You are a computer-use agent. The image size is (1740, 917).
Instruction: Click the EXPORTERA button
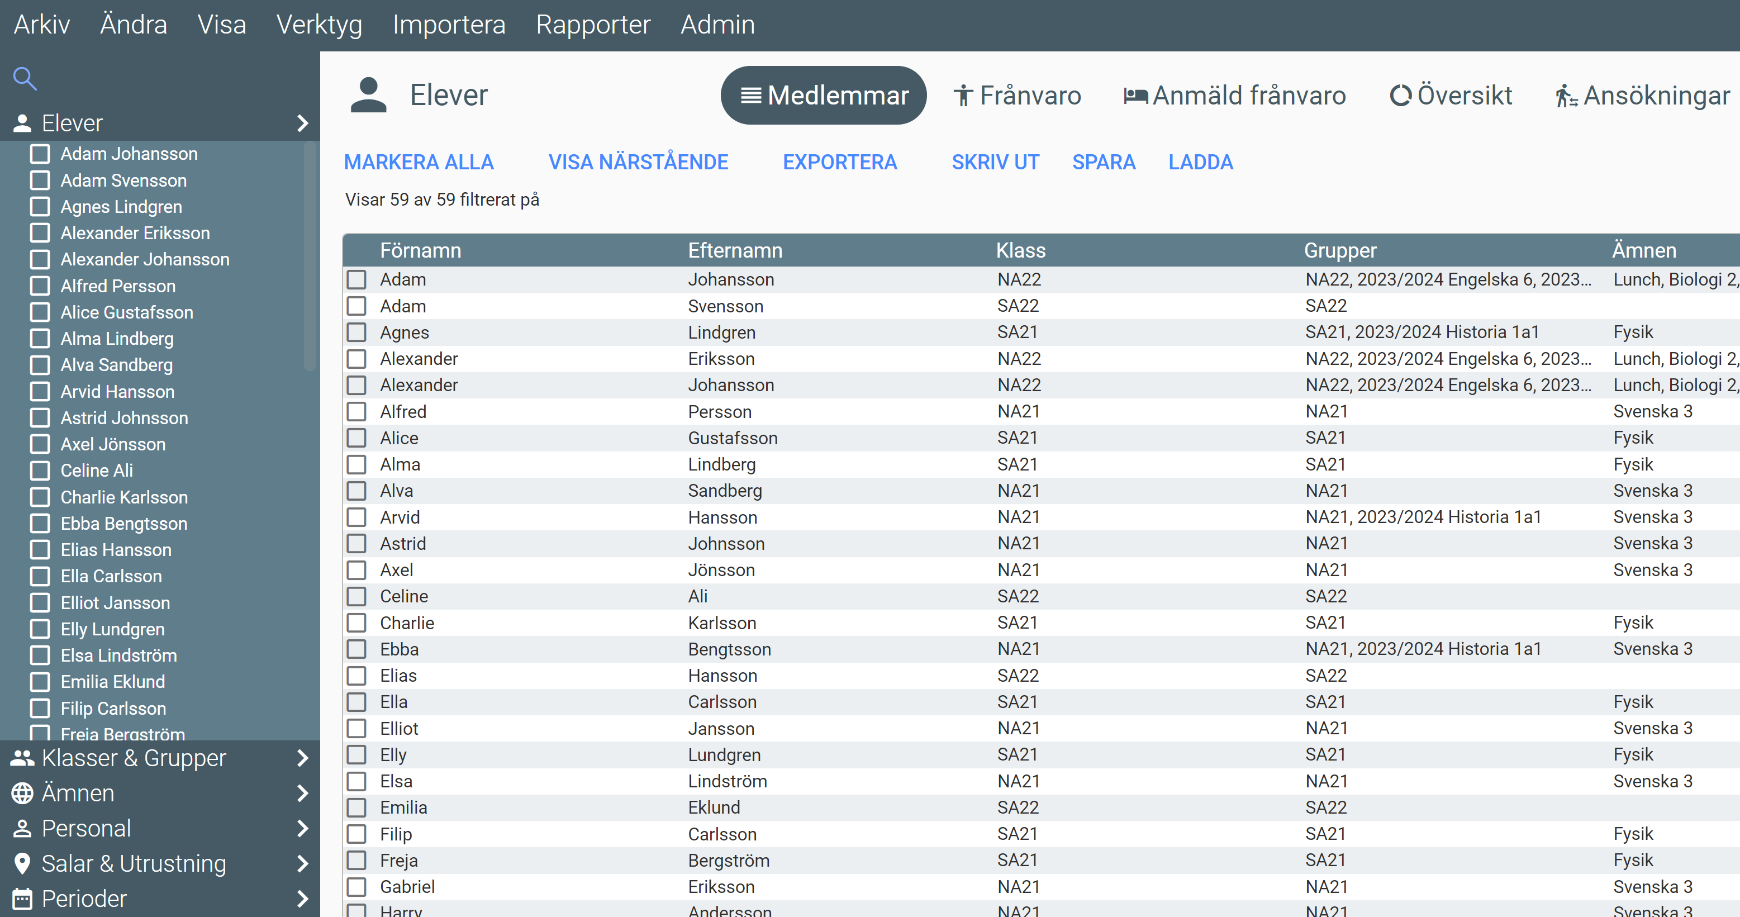840,162
